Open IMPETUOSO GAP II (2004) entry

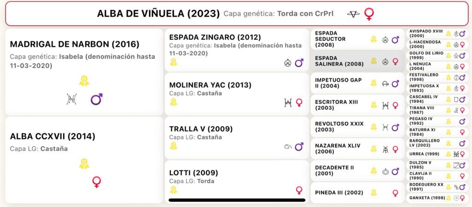click(x=358, y=83)
